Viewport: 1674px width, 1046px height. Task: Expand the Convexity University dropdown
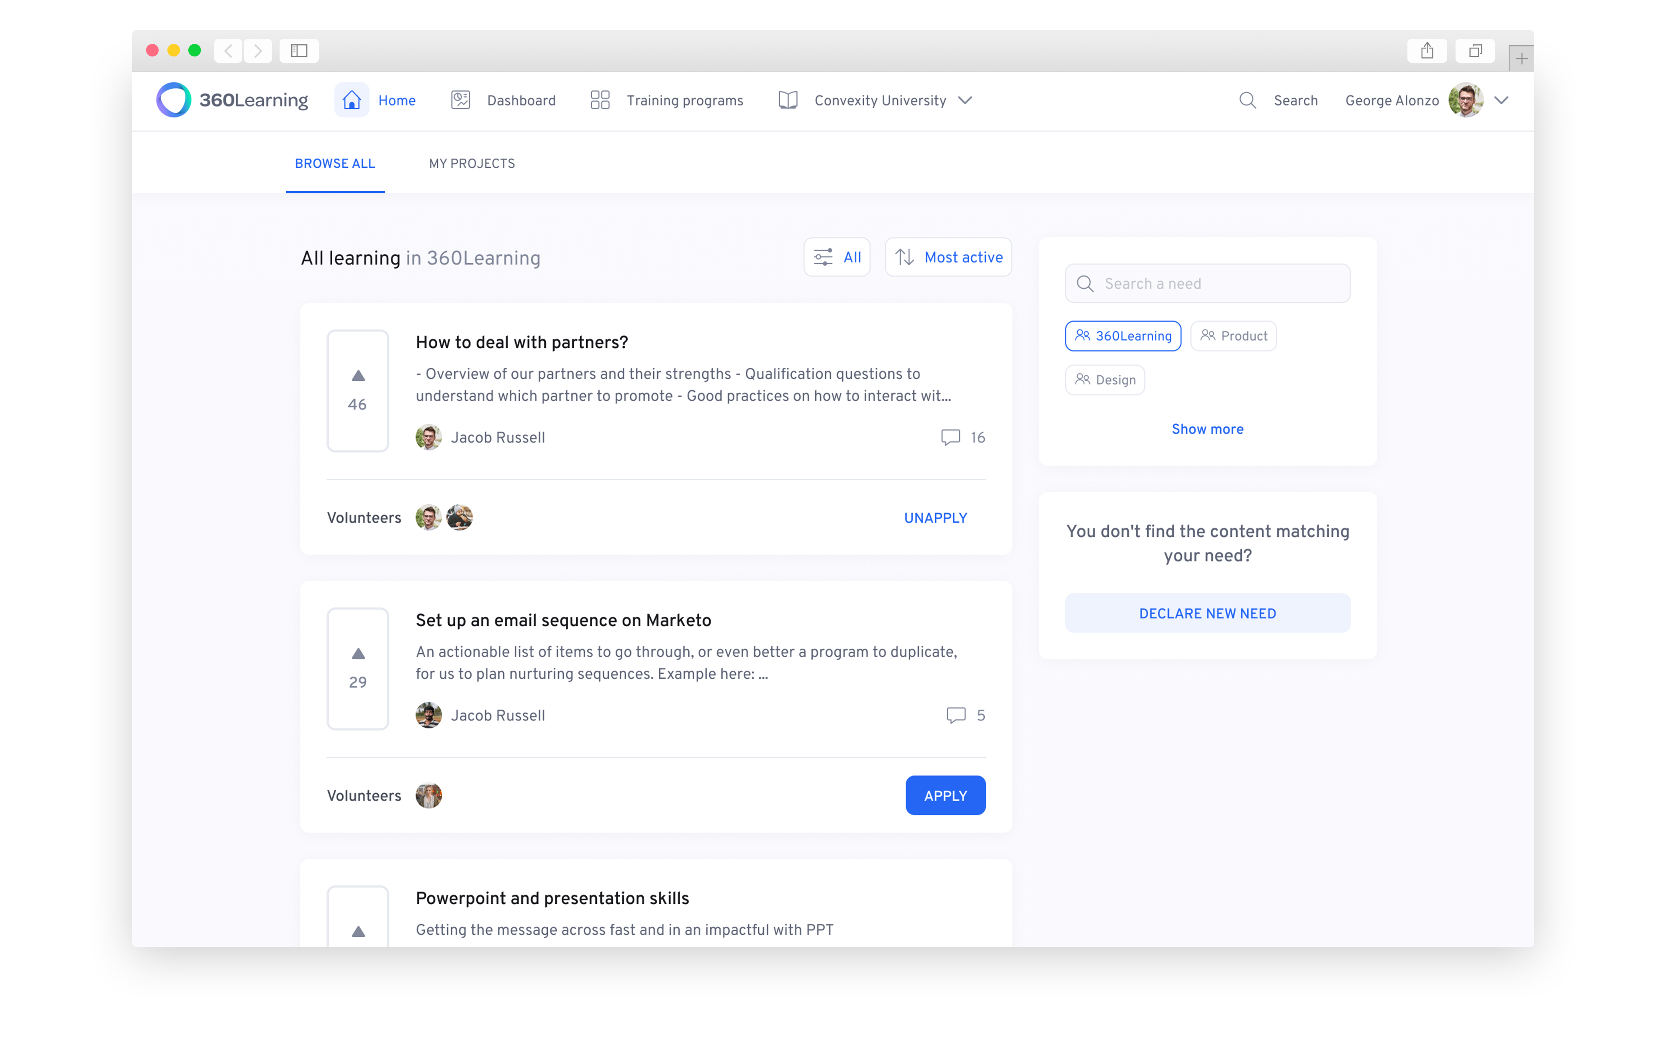pos(965,100)
